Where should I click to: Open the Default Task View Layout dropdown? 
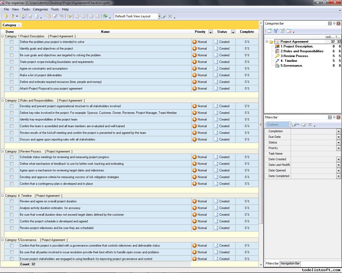(x=159, y=16)
